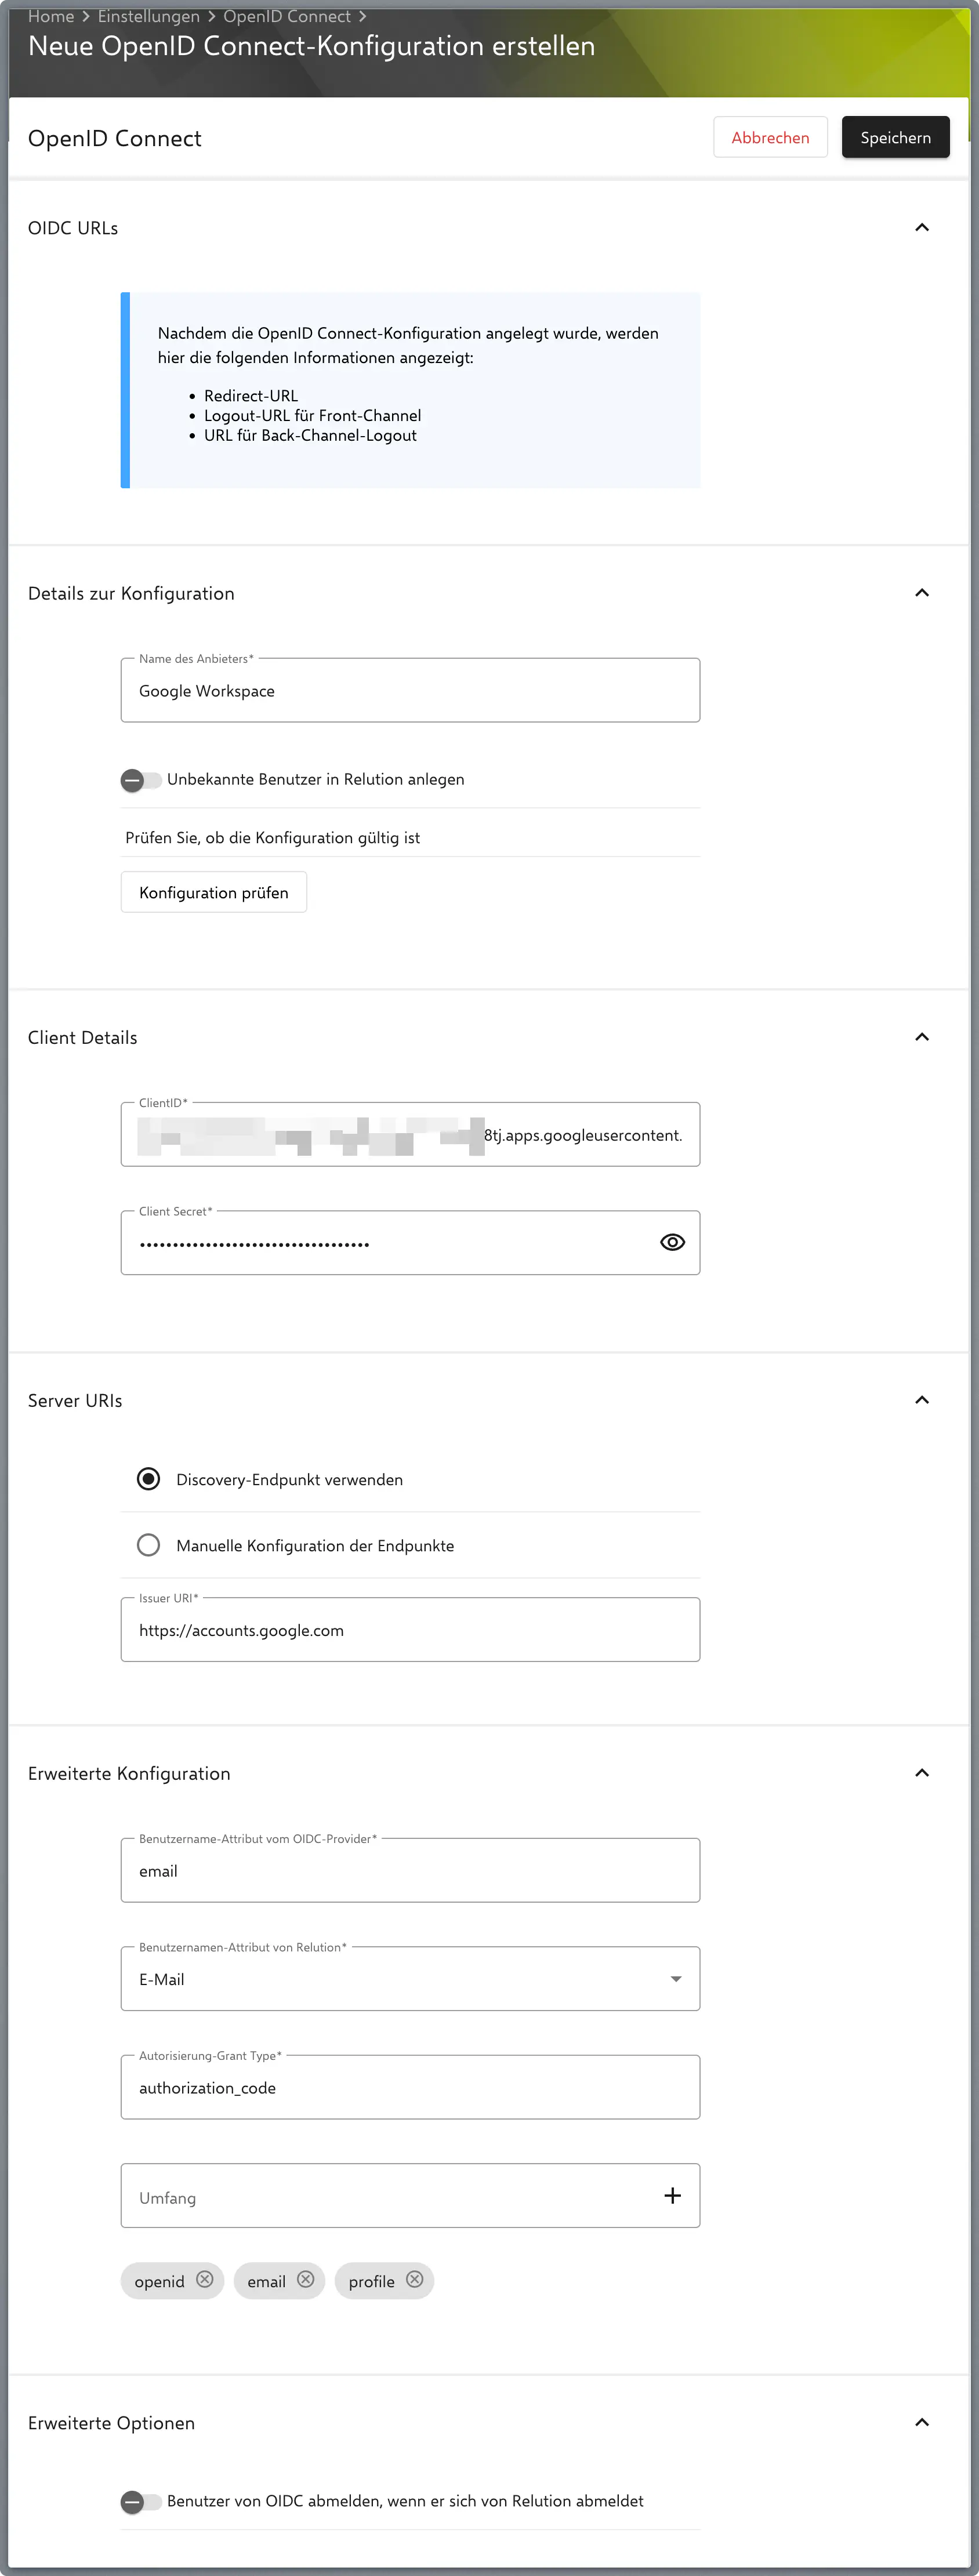Enable OIDC logout on Relution logout toggle

(141, 2502)
